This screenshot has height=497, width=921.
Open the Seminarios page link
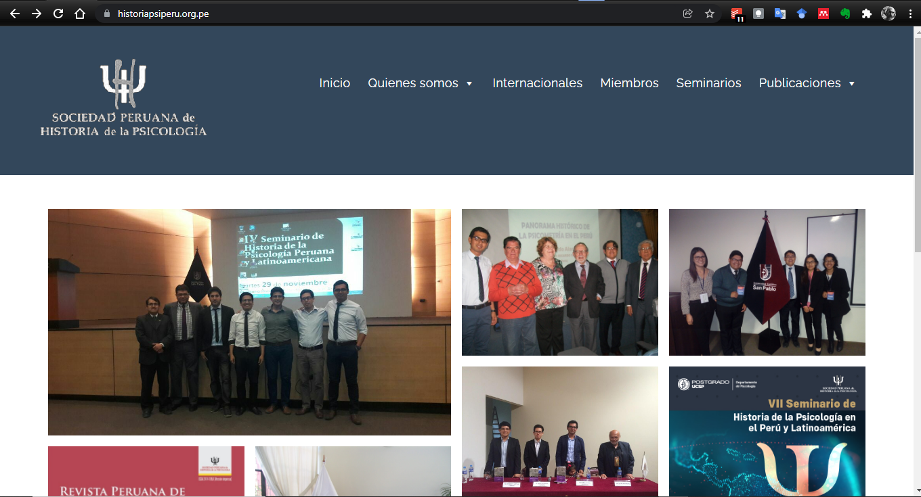pos(708,83)
